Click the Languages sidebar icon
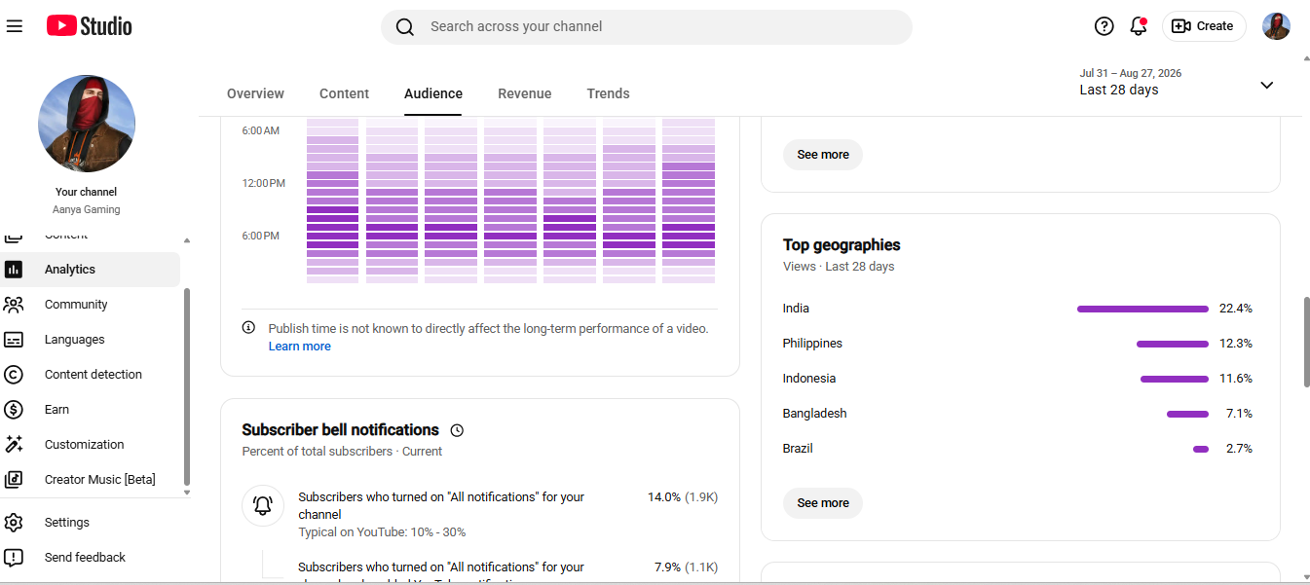 coord(14,340)
